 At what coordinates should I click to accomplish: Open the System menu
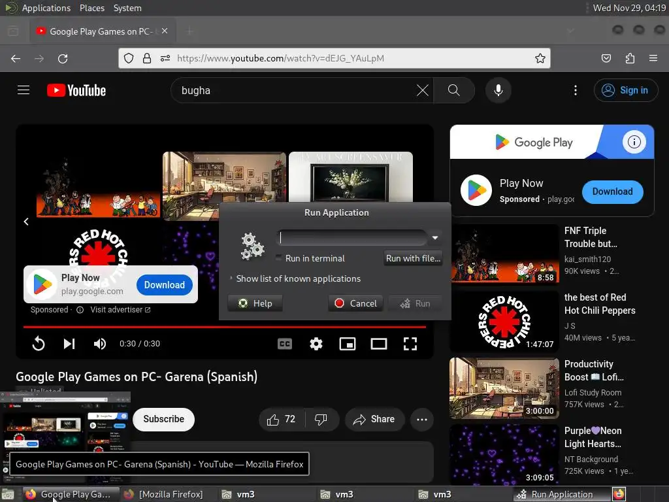coord(127,8)
